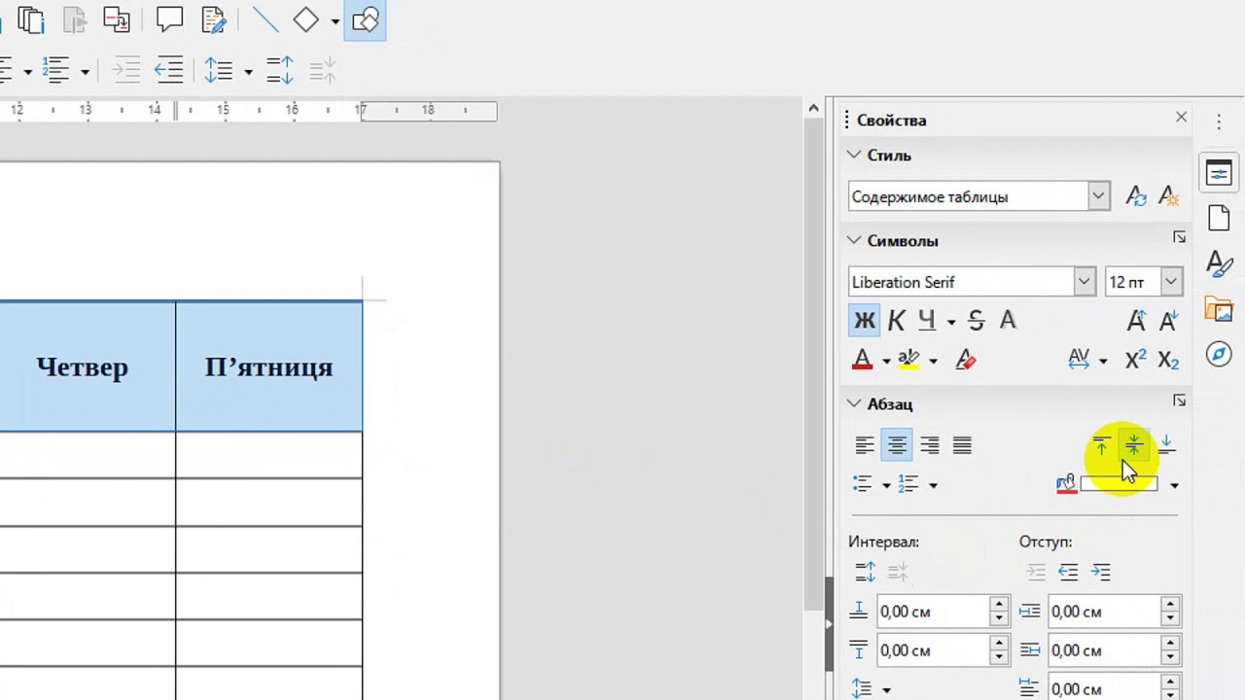The image size is (1245, 700).
Task: Toggle strikethrough S formatting
Action: click(977, 320)
